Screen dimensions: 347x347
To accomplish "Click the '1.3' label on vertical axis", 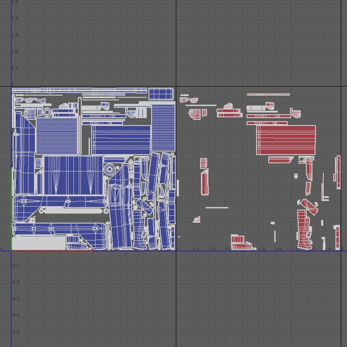I will [x=15, y=35].
